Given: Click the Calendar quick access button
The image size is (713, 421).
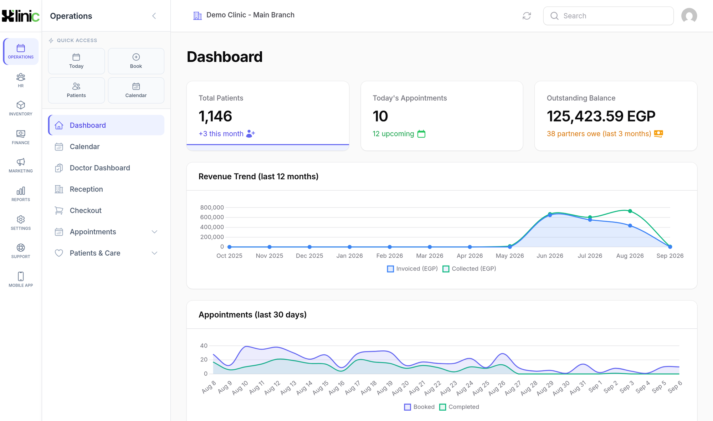Looking at the screenshot, I should click(136, 90).
